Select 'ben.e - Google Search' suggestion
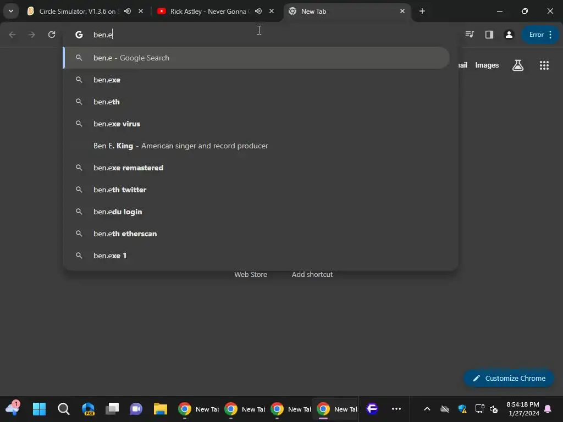This screenshot has width=563, height=422. point(256,58)
